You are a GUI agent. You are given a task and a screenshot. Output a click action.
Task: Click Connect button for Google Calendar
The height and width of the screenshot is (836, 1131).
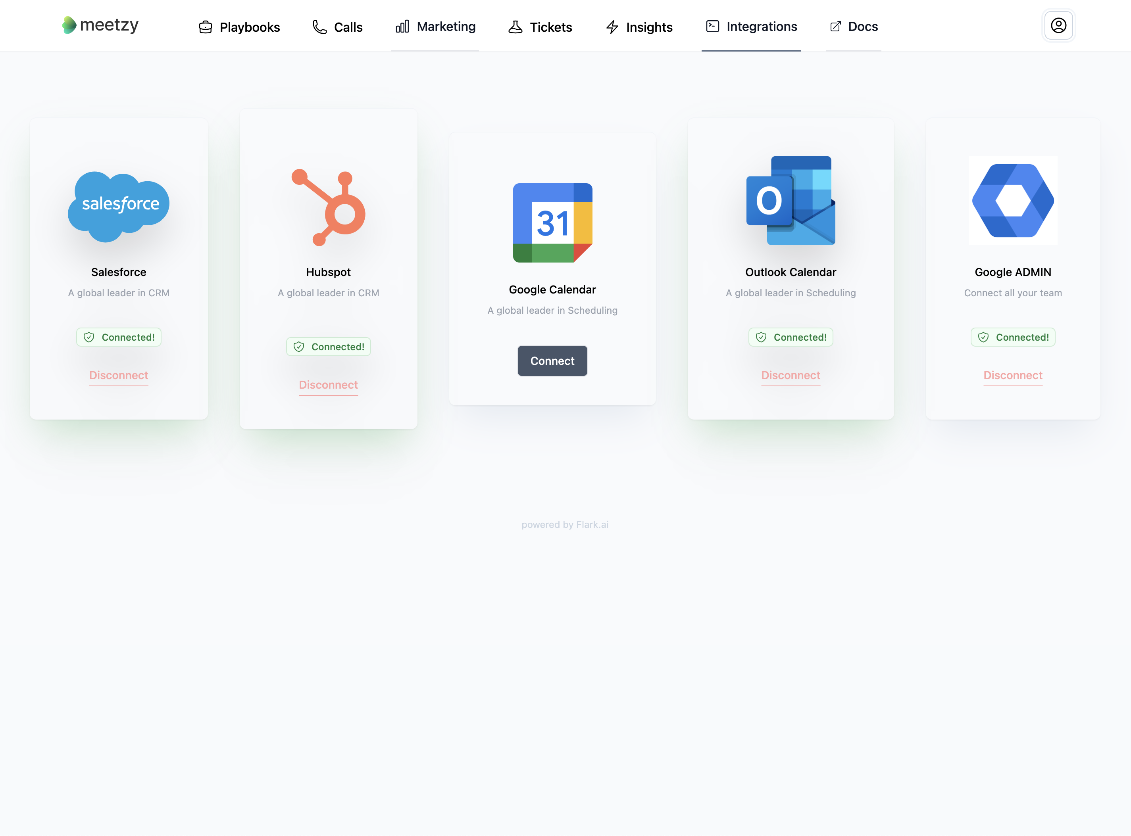[x=552, y=360]
